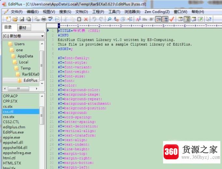Toggle the auto indent toolbar button

click(x=158, y=19)
